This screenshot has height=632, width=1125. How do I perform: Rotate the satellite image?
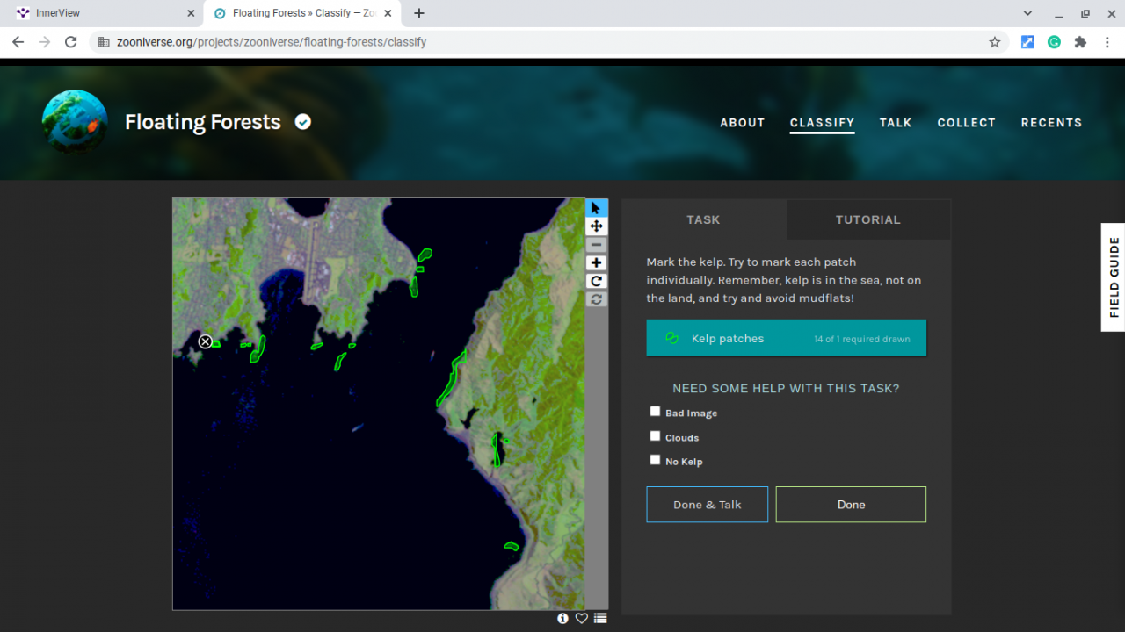click(x=596, y=282)
